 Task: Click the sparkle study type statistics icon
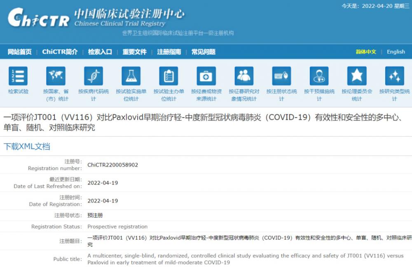pos(394,76)
